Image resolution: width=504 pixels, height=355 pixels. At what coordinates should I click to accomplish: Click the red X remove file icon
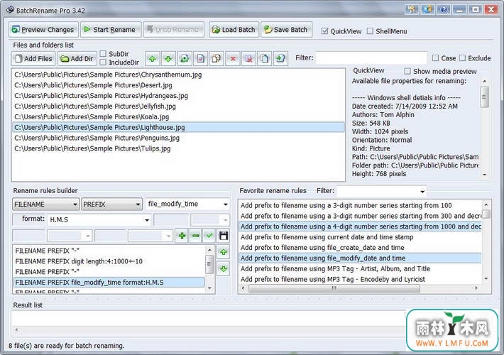pyautogui.click(x=233, y=58)
